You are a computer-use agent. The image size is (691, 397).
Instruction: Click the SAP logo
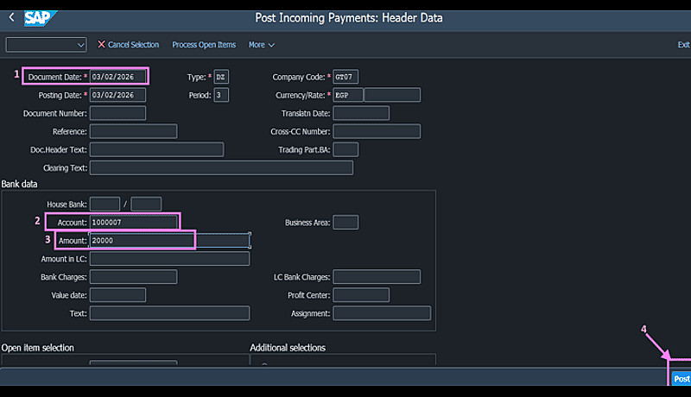[40, 18]
